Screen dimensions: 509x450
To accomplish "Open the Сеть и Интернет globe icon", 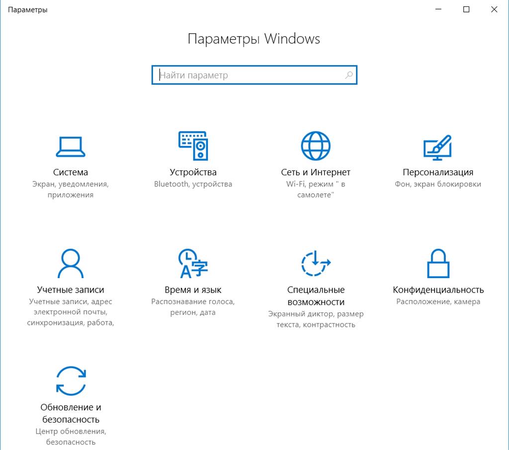I will 316,146.
